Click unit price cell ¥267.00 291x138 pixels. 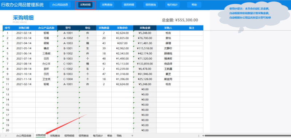[122, 43]
